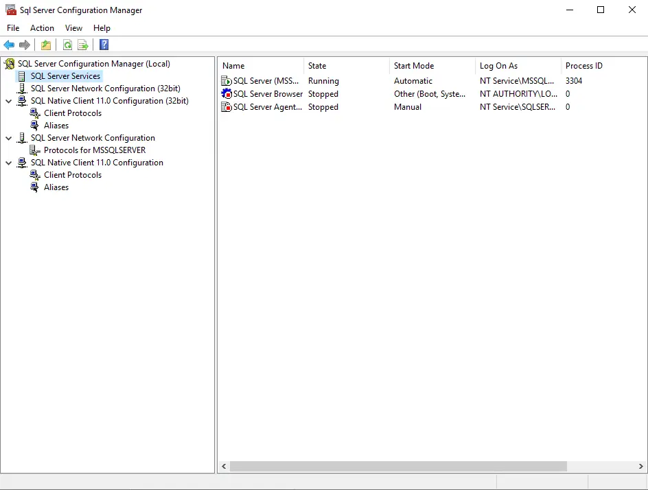Select the SQL Server Browser service name
This screenshot has height=490, width=648.
coord(268,94)
